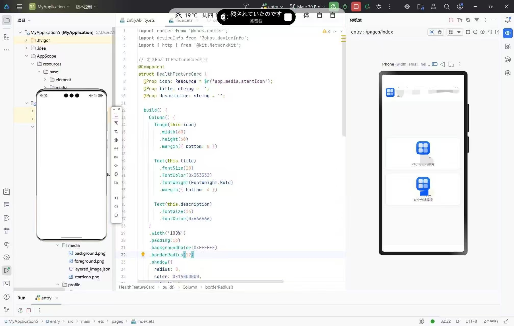The width and height of the screenshot is (514, 326).
Task: Open the Terminal tool window icon
Action: [x=7, y=283]
